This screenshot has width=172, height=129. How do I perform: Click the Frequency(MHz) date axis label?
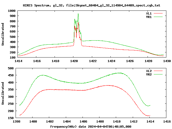coord(91,127)
